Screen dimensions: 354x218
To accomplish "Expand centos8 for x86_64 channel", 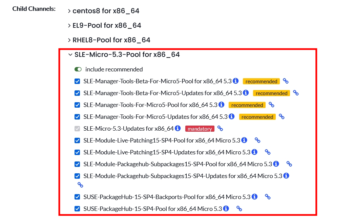I will click(104, 11).
